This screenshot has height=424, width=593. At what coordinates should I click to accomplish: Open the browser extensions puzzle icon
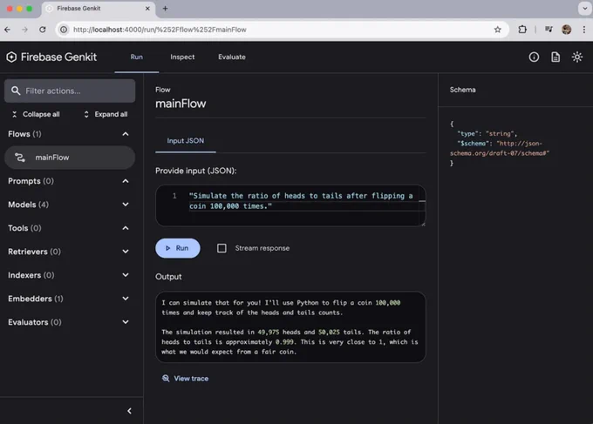point(522,30)
